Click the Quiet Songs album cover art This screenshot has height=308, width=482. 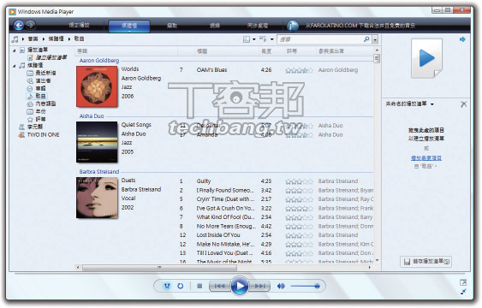click(x=97, y=142)
